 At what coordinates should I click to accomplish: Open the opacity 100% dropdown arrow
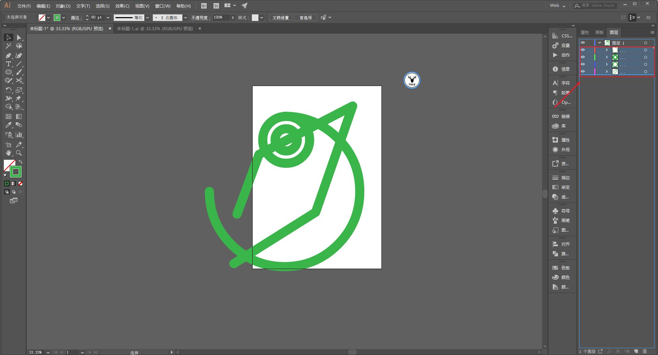coord(233,17)
